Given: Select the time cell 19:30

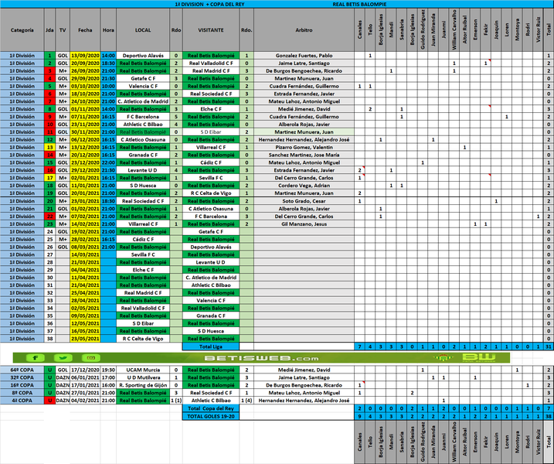Looking at the screenshot, I should (x=108, y=370).
